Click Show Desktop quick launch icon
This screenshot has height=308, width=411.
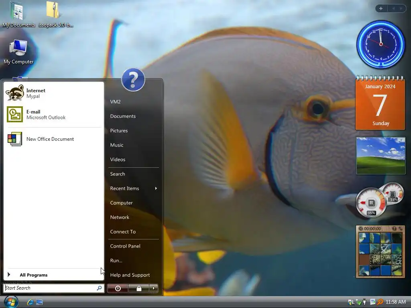pyautogui.click(x=39, y=302)
